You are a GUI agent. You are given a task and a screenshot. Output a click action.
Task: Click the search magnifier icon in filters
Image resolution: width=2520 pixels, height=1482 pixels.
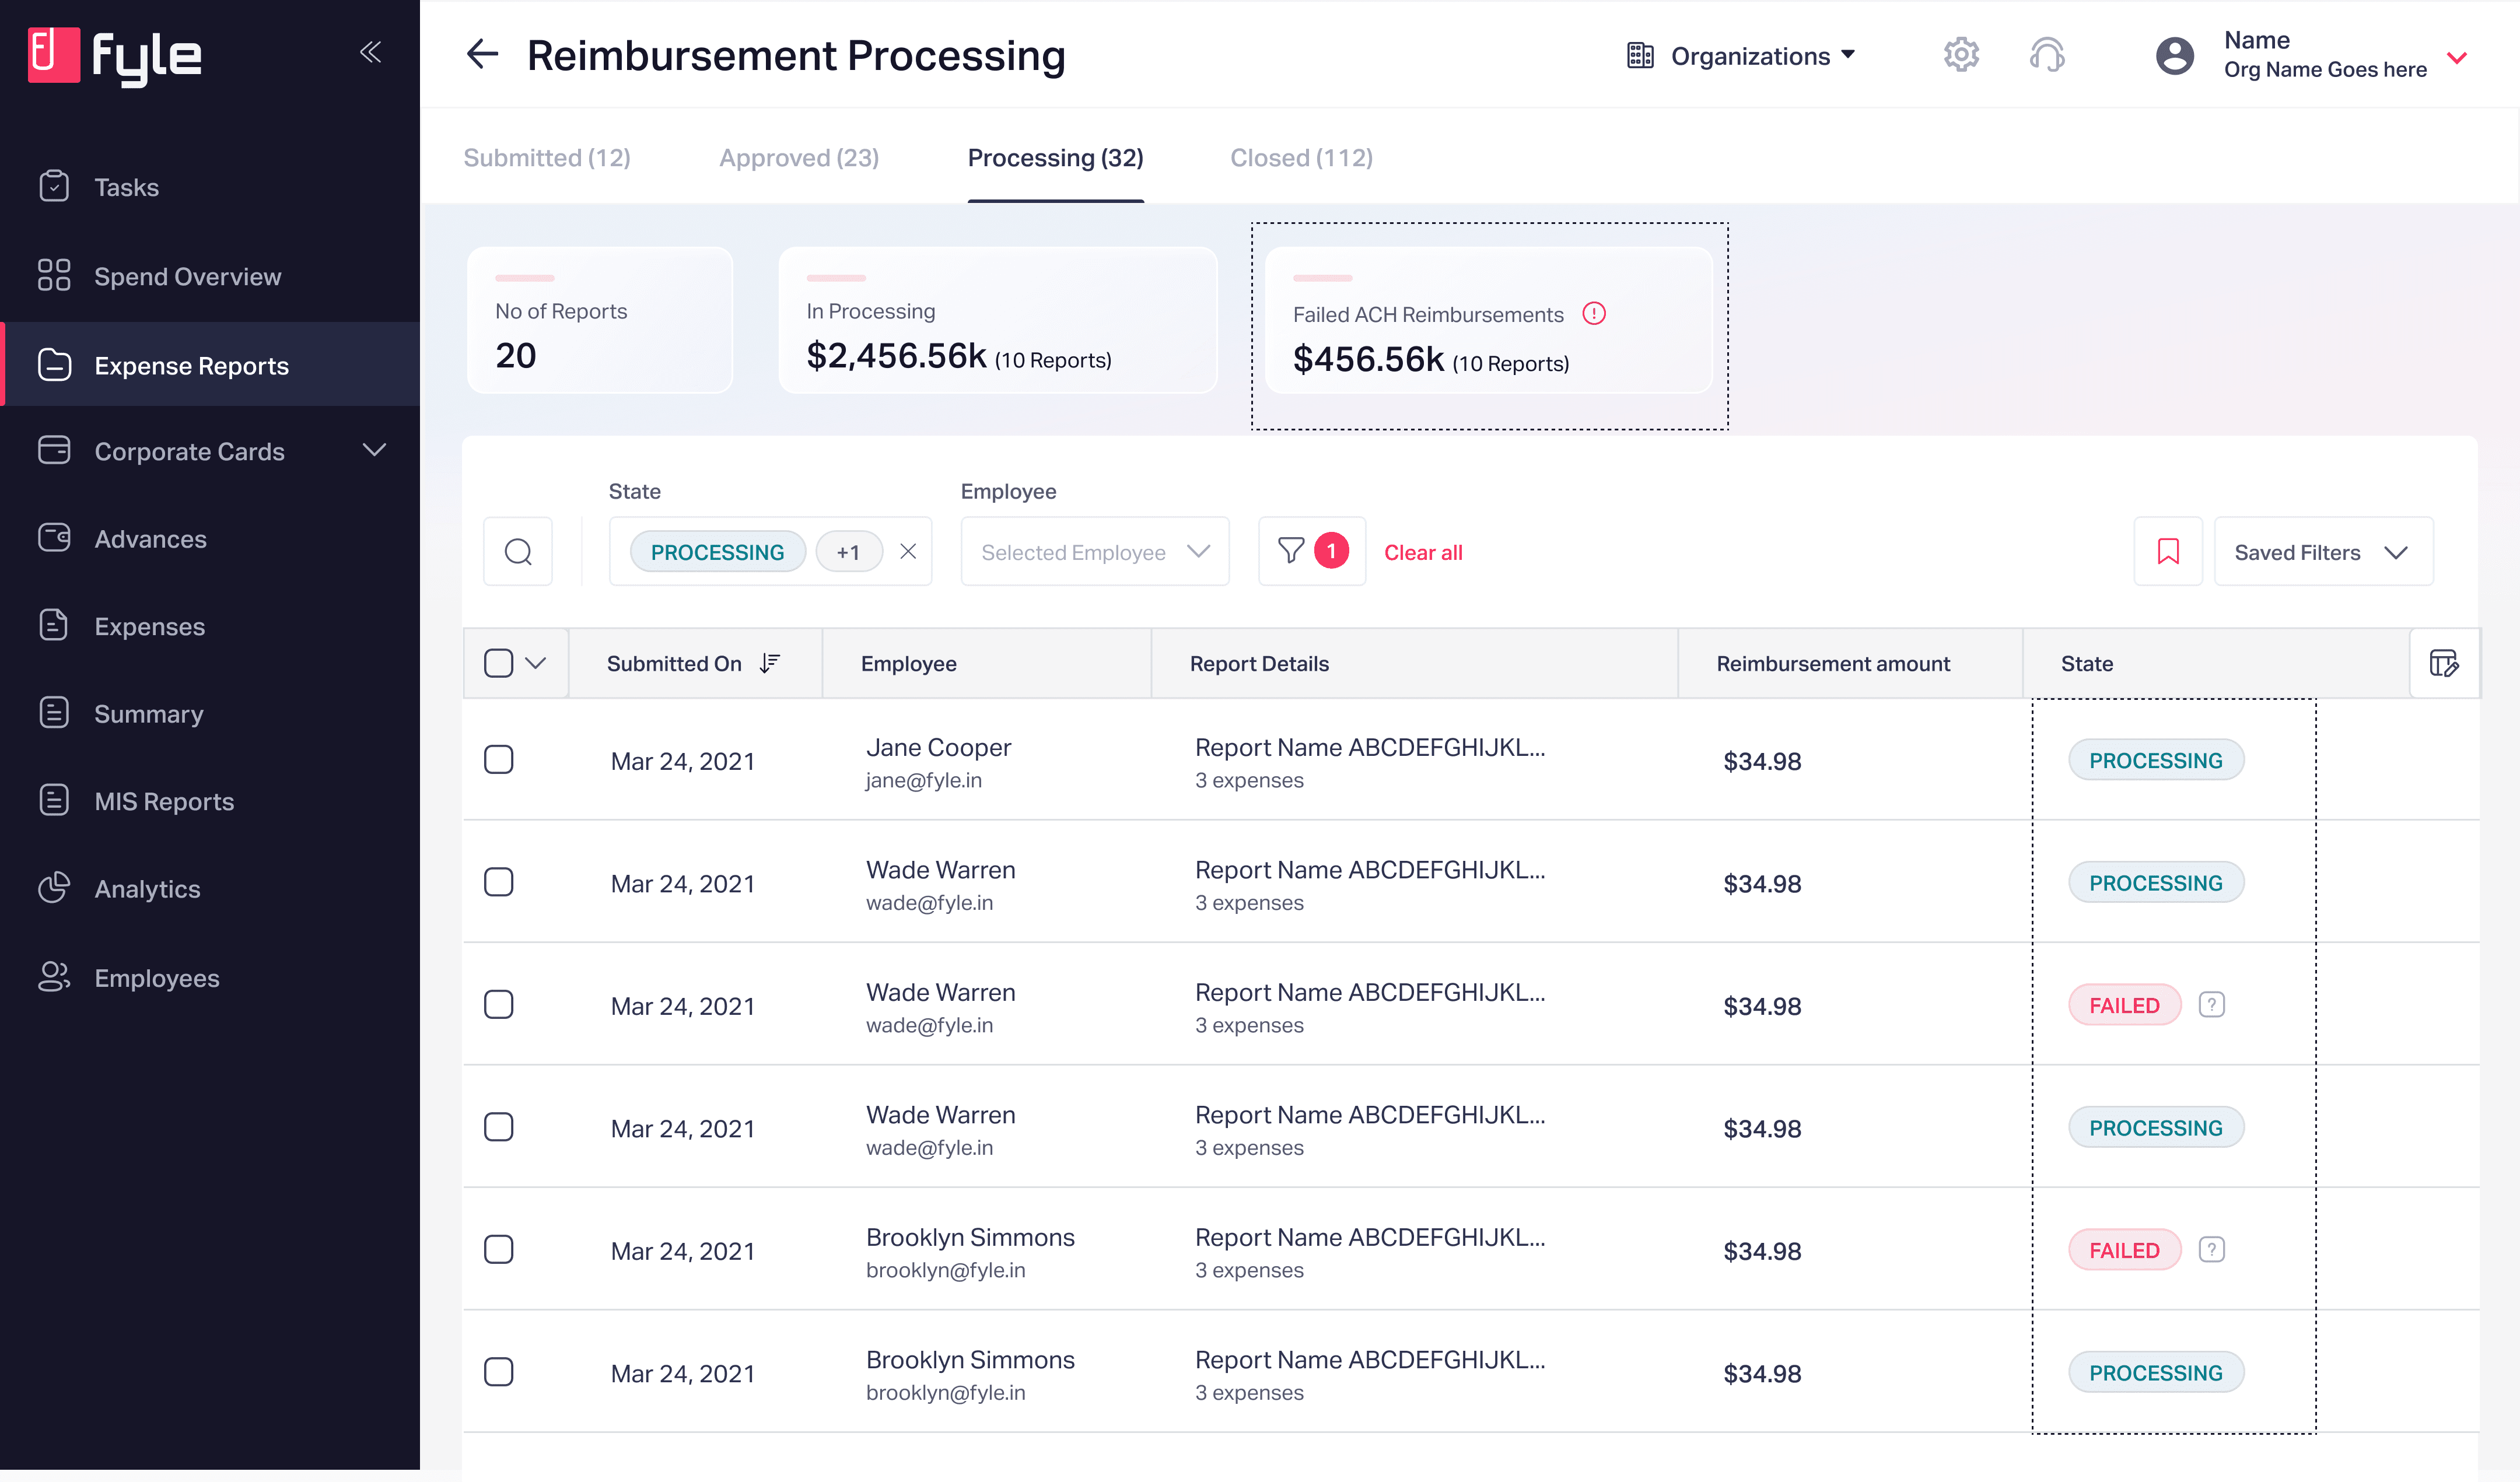518,552
